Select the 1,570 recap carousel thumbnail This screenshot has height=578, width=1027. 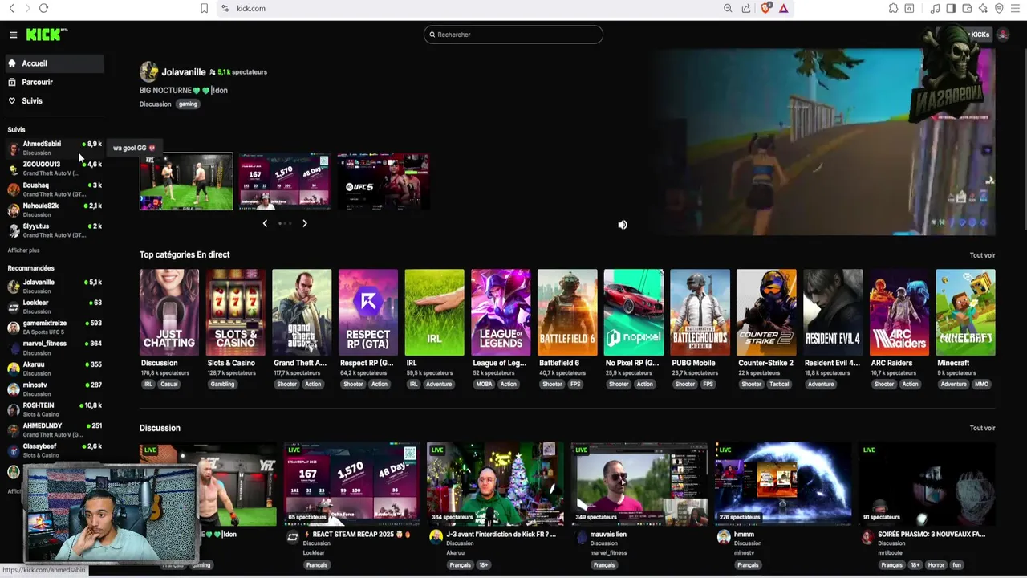(x=284, y=181)
